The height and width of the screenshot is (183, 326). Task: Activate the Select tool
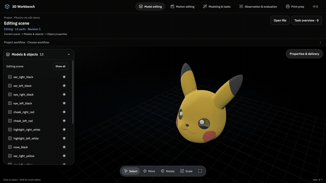130,171
